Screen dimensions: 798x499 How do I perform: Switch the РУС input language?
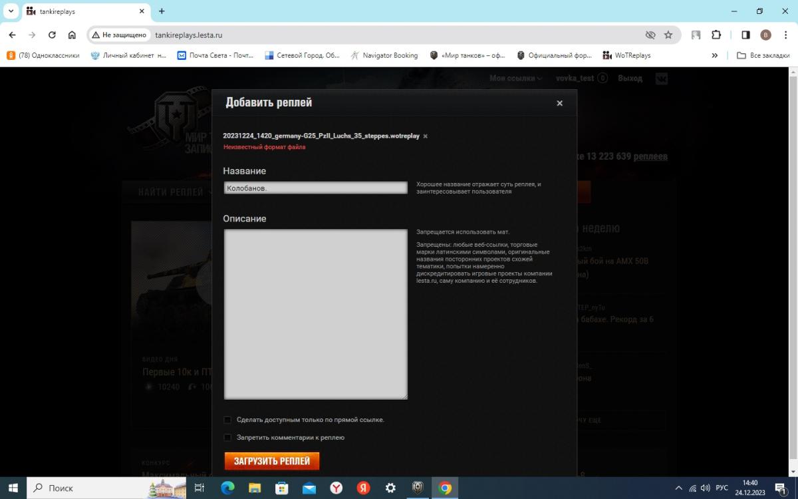click(x=722, y=488)
